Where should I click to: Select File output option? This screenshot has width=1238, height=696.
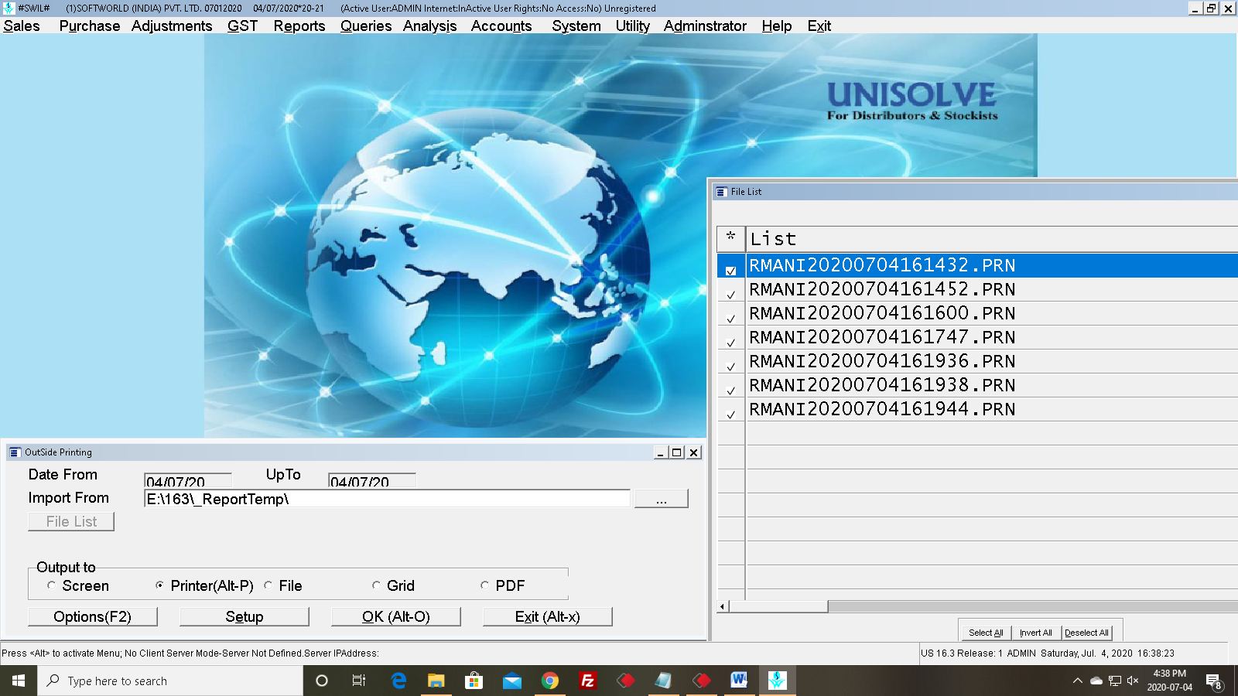pyautogui.click(x=282, y=585)
